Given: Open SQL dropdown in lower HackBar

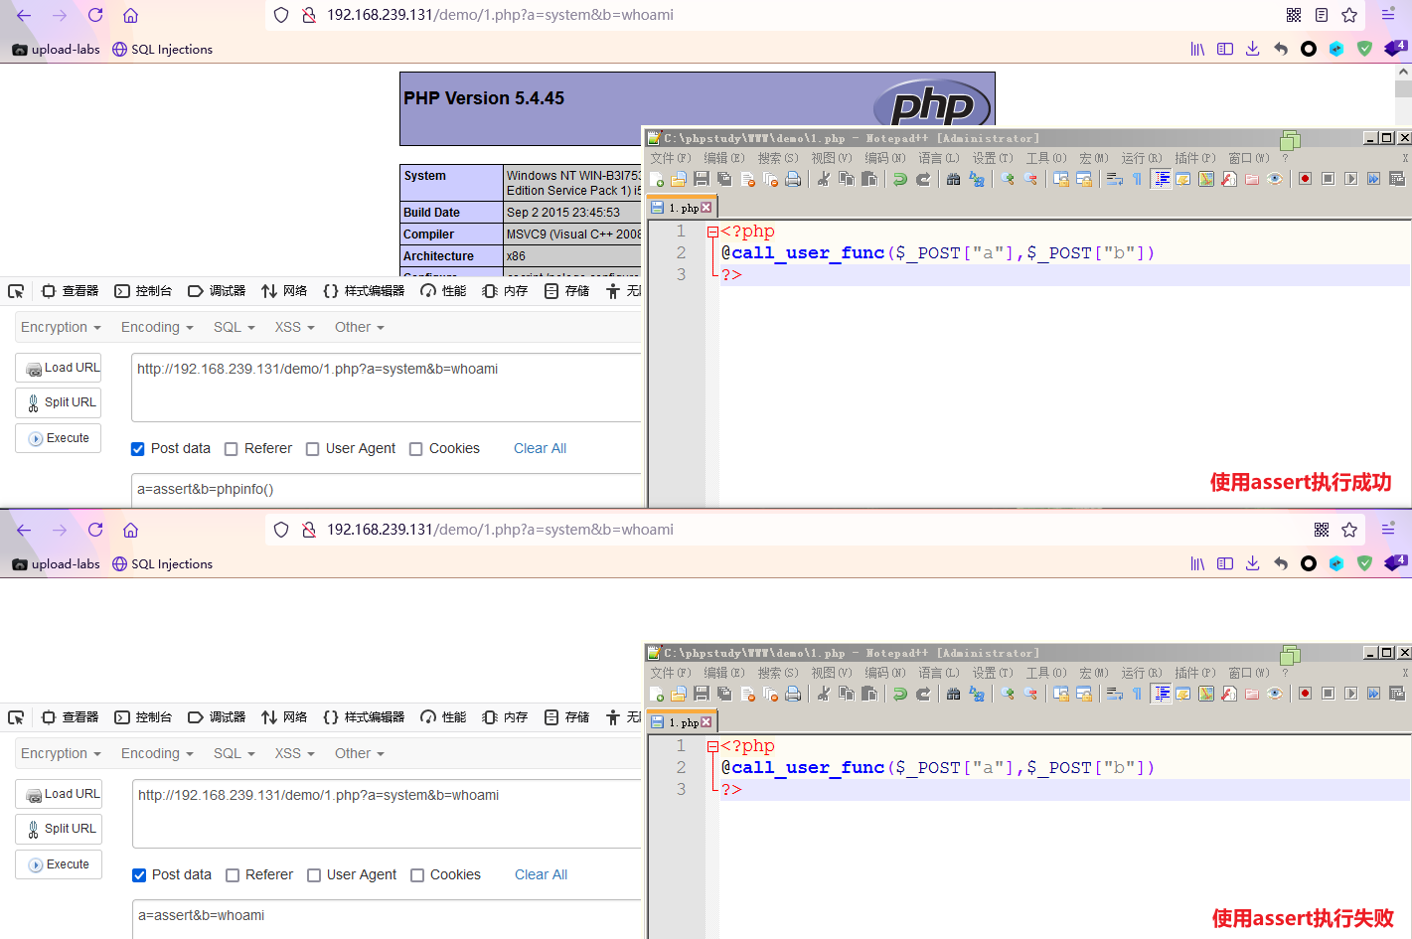Looking at the screenshot, I should [235, 753].
